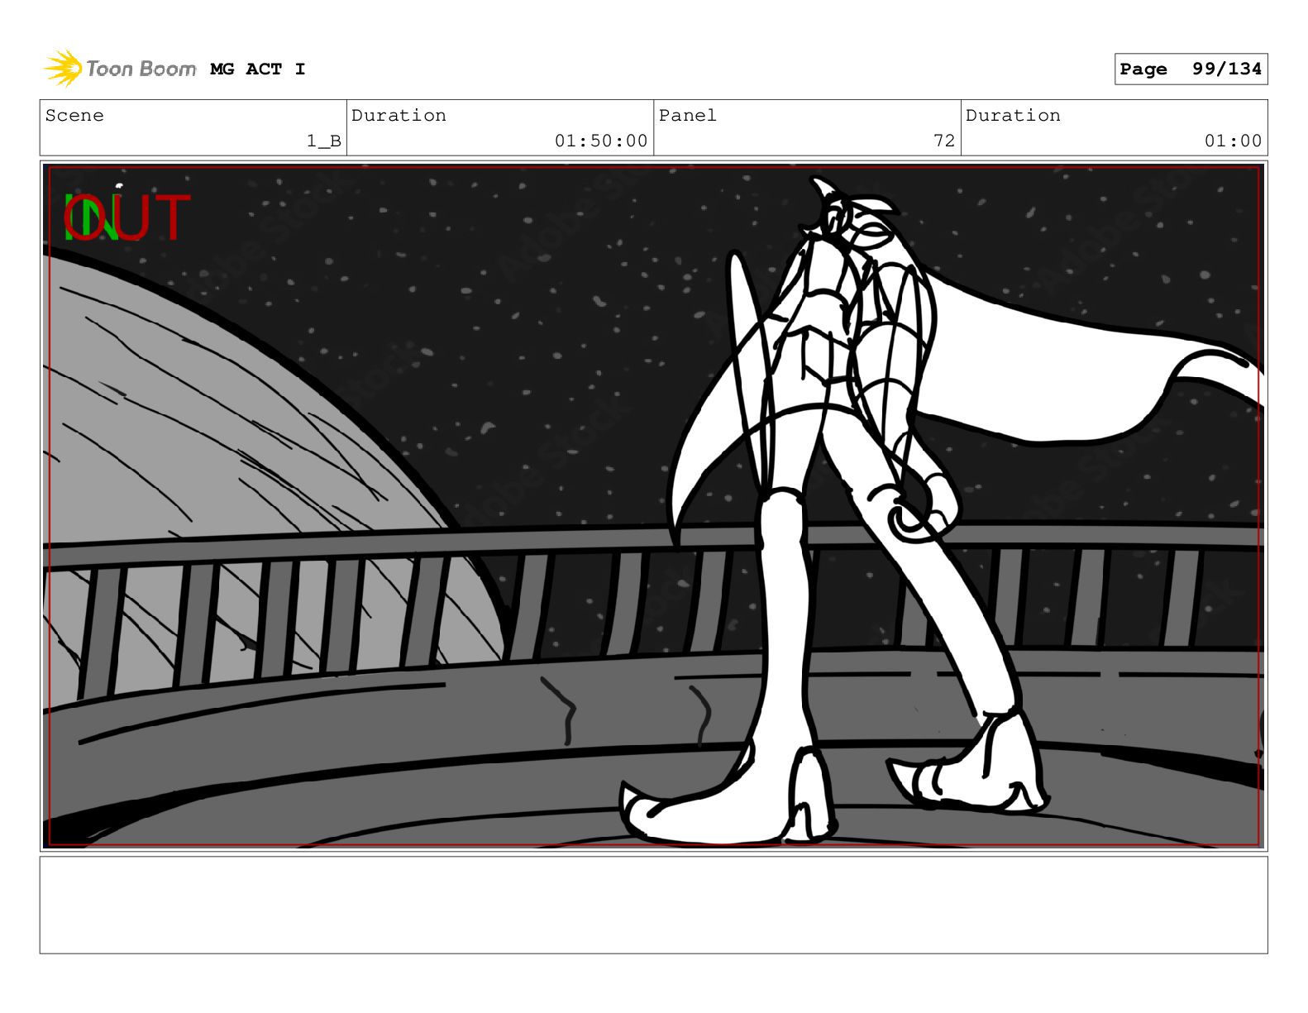Select scene value '1_B'
This screenshot has height=1013, width=1308.
pyautogui.click(x=324, y=141)
